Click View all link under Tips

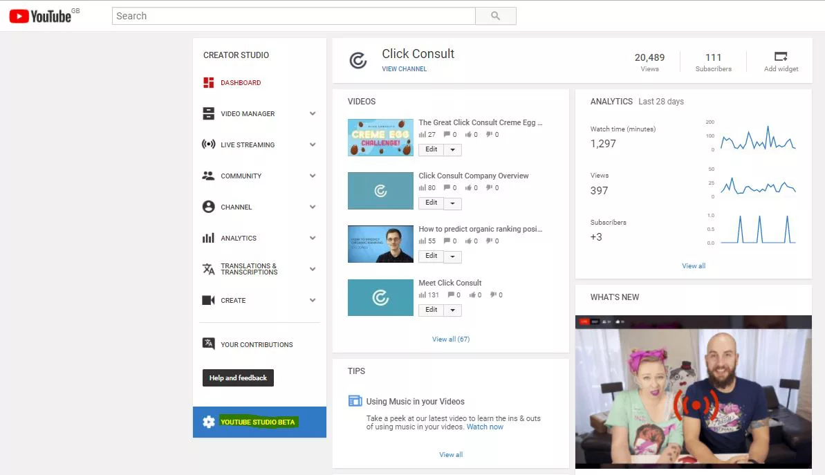pos(451,454)
